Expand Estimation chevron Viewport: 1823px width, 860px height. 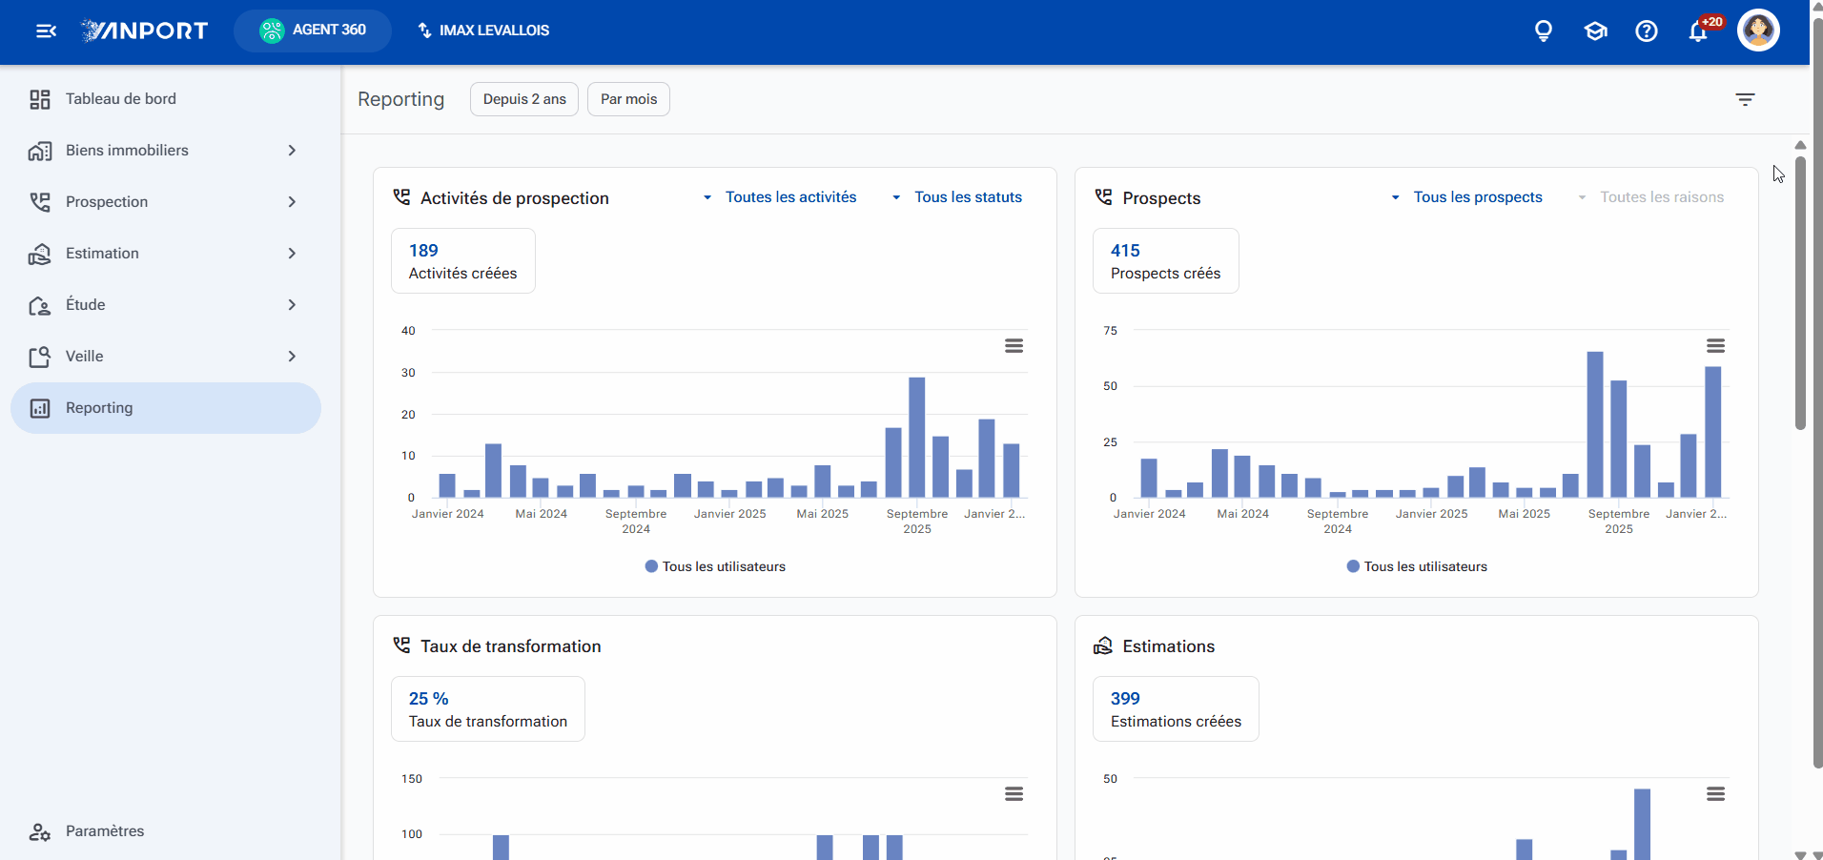click(x=292, y=254)
